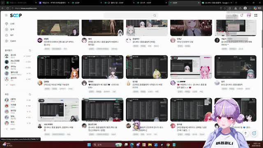
Task: Open the profile avatar menu in the SOOP header
Action: (249, 15)
